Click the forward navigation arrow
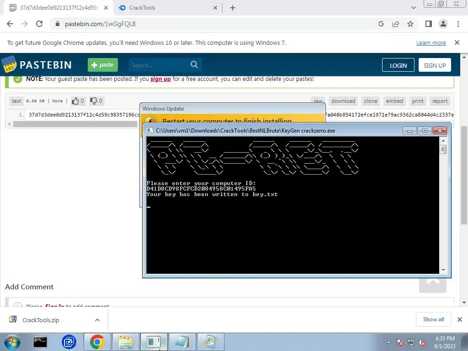This screenshot has width=468, height=351. (25, 24)
